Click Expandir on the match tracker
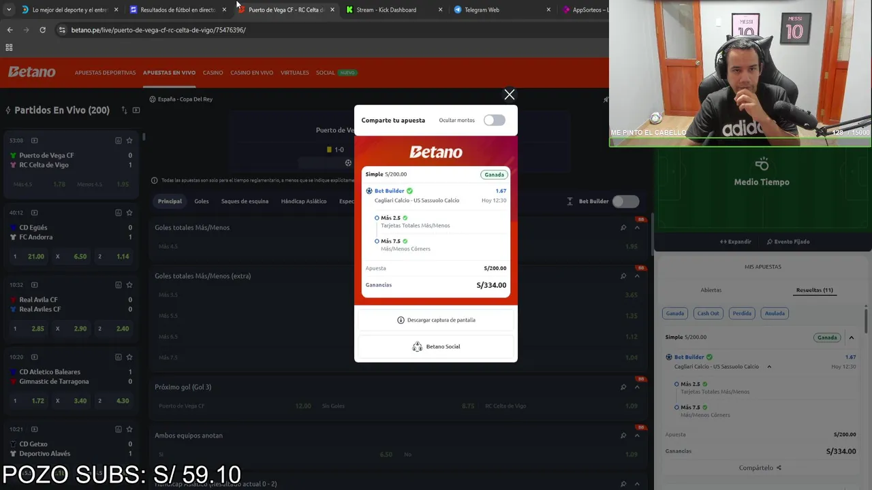Image resolution: width=872 pixels, height=490 pixels. coord(735,242)
